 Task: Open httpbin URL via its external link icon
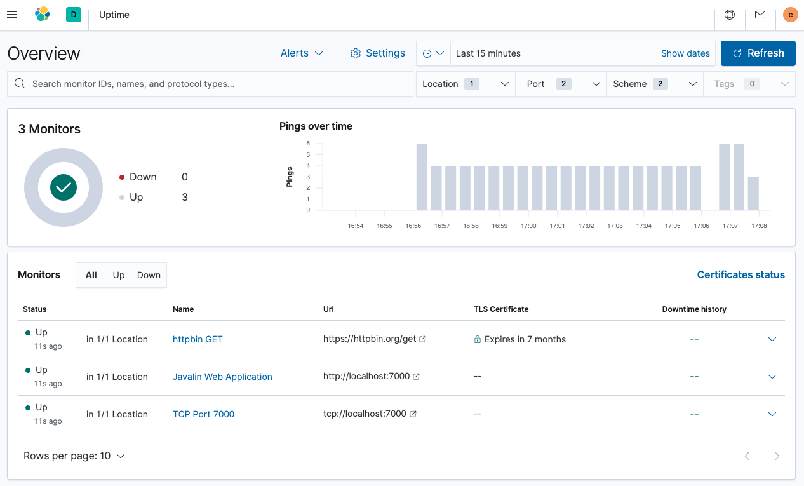coord(424,339)
